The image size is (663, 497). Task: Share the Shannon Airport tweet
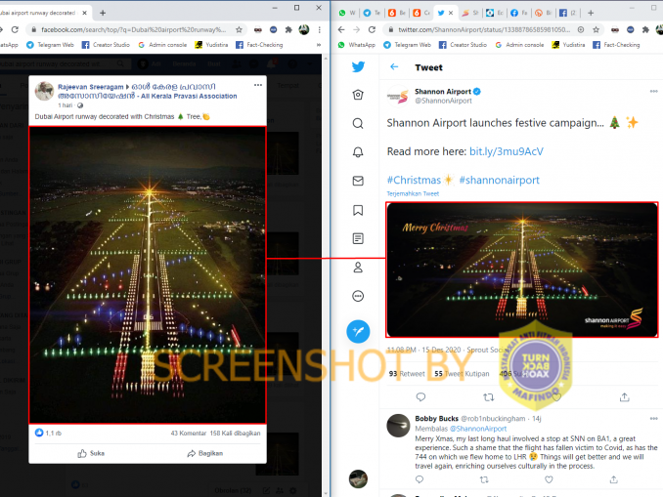coord(625,397)
